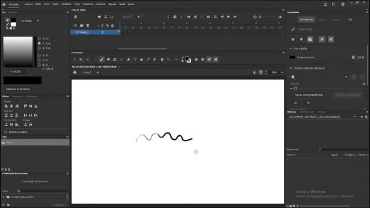The image size is (370, 208).
Task: Select the R red radio button
Action: tap(39, 55)
